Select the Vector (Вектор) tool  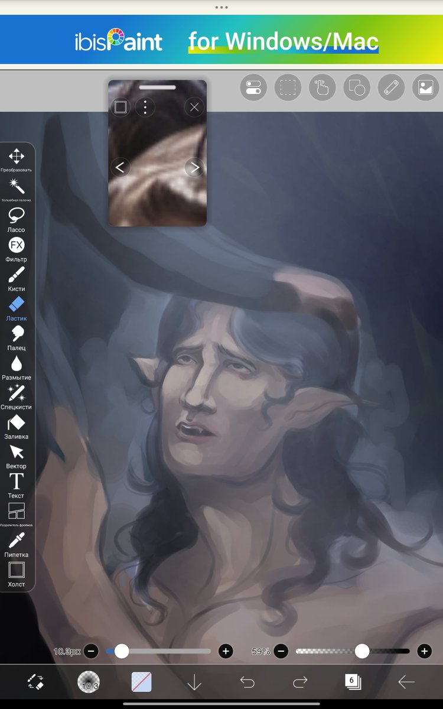(17, 456)
